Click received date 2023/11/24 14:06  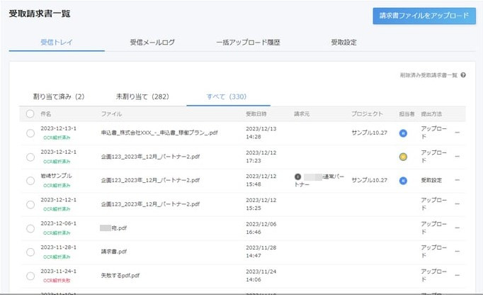[x=261, y=276]
